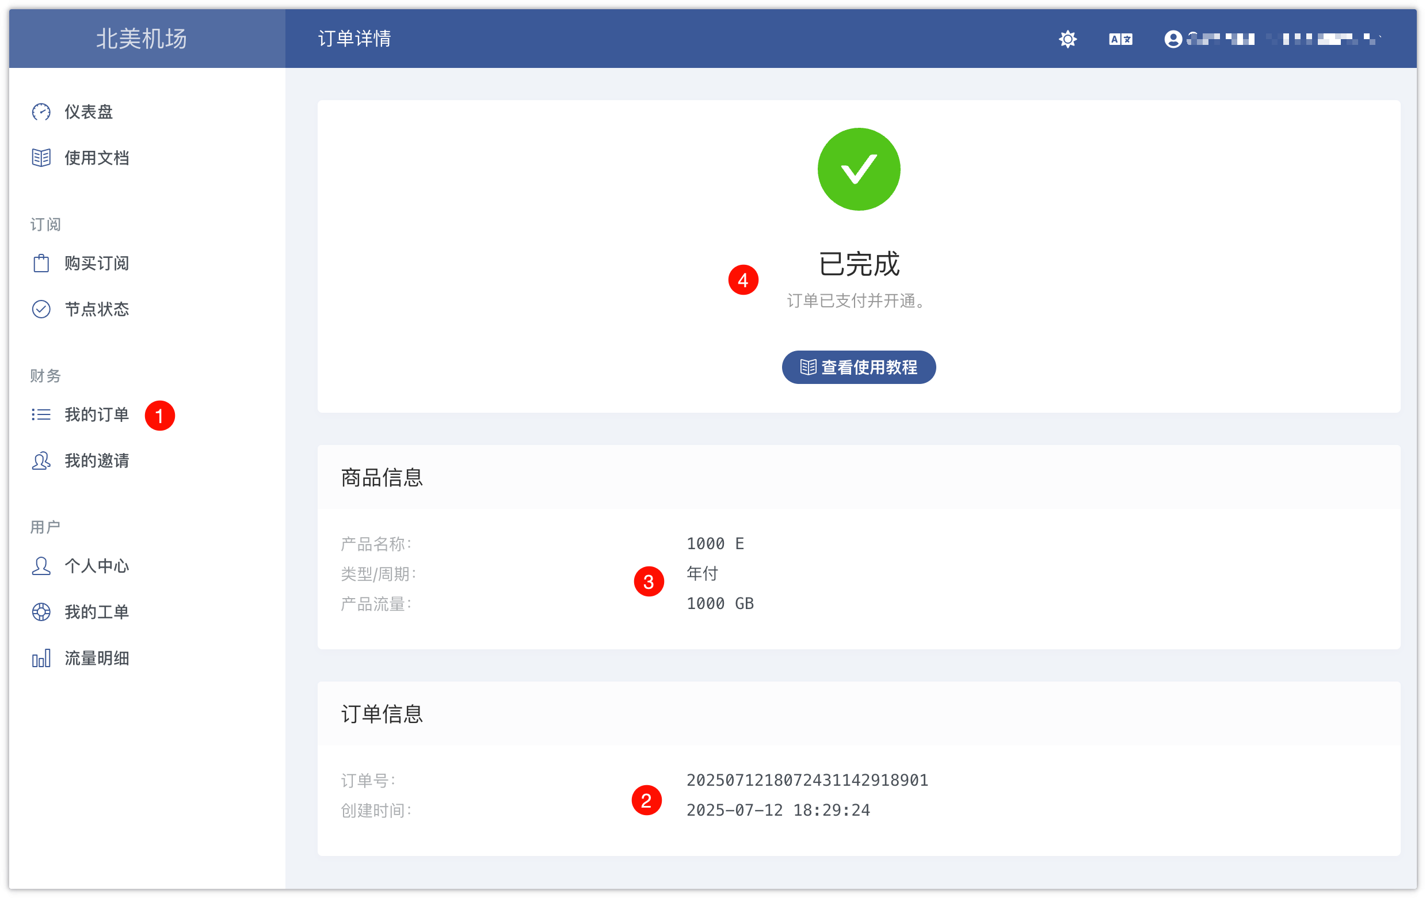Select 购买订阅 in the subscription menu
Viewport: 1426px width, 898px height.
point(97,264)
